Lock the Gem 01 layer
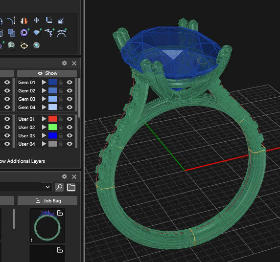The width and height of the screenshot is (280, 262). [61, 82]
